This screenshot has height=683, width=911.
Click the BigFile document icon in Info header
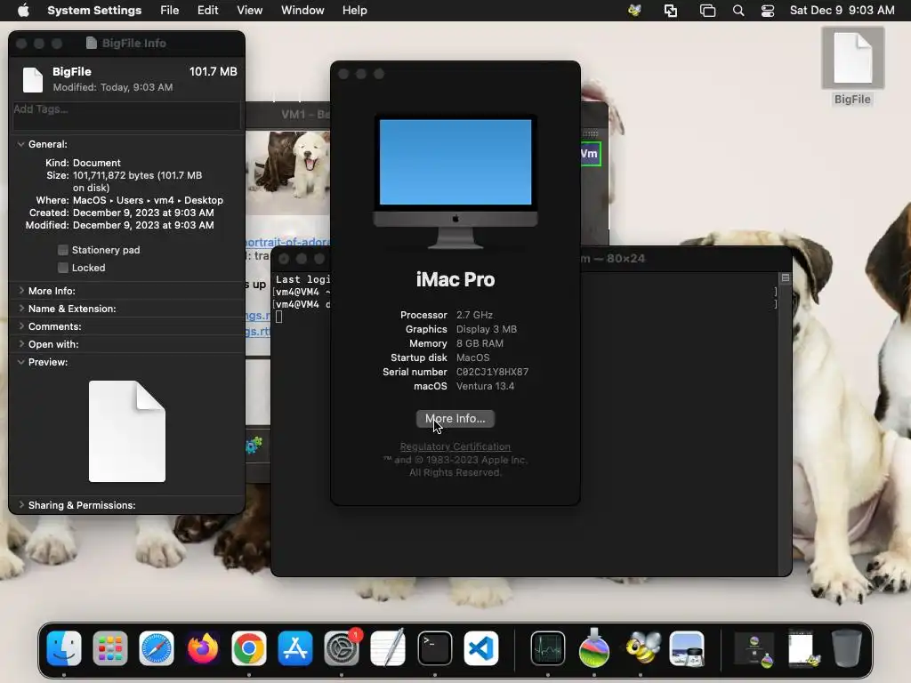tap(33, 79)
